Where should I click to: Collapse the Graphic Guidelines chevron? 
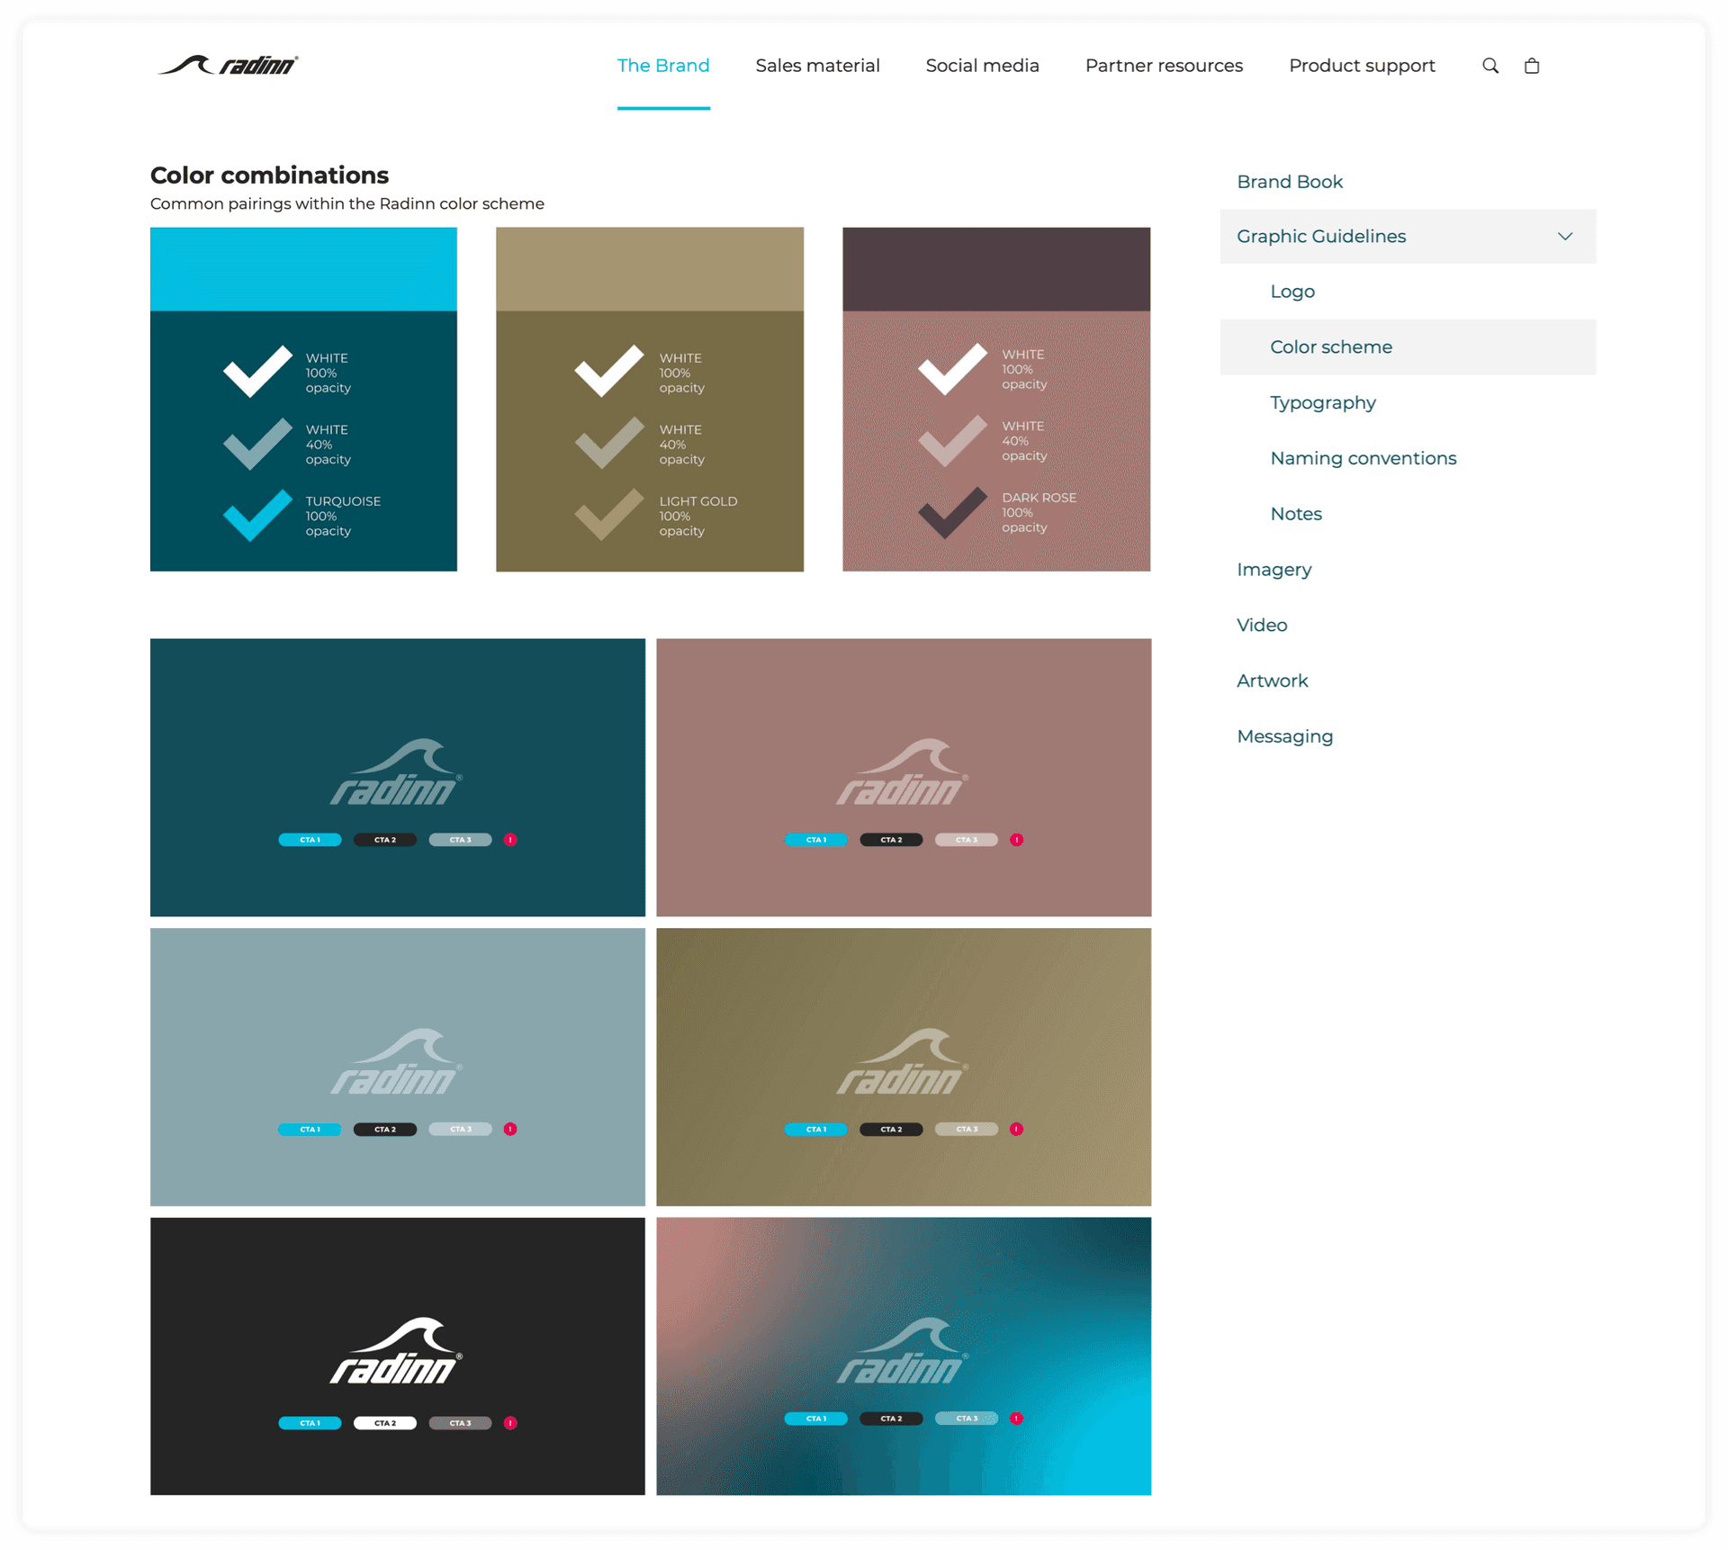[1565, 236]
